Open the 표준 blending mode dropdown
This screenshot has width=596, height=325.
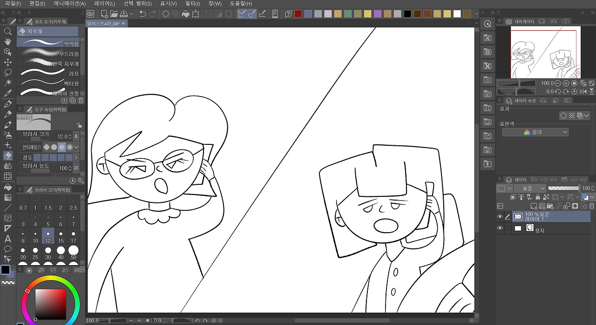(x=530, y=188)
